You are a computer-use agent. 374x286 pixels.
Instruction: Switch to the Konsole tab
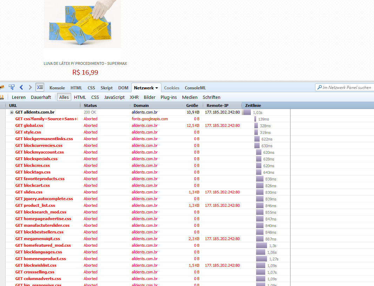pos(57,88)
